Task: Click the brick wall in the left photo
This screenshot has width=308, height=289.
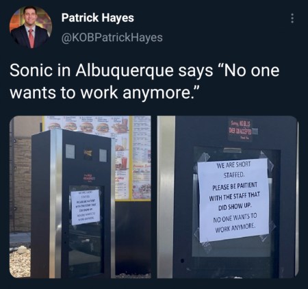Action: [x=20, y=183]
